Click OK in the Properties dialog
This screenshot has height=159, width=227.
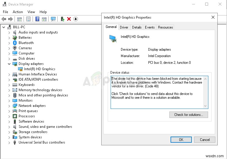coord(181,139)
